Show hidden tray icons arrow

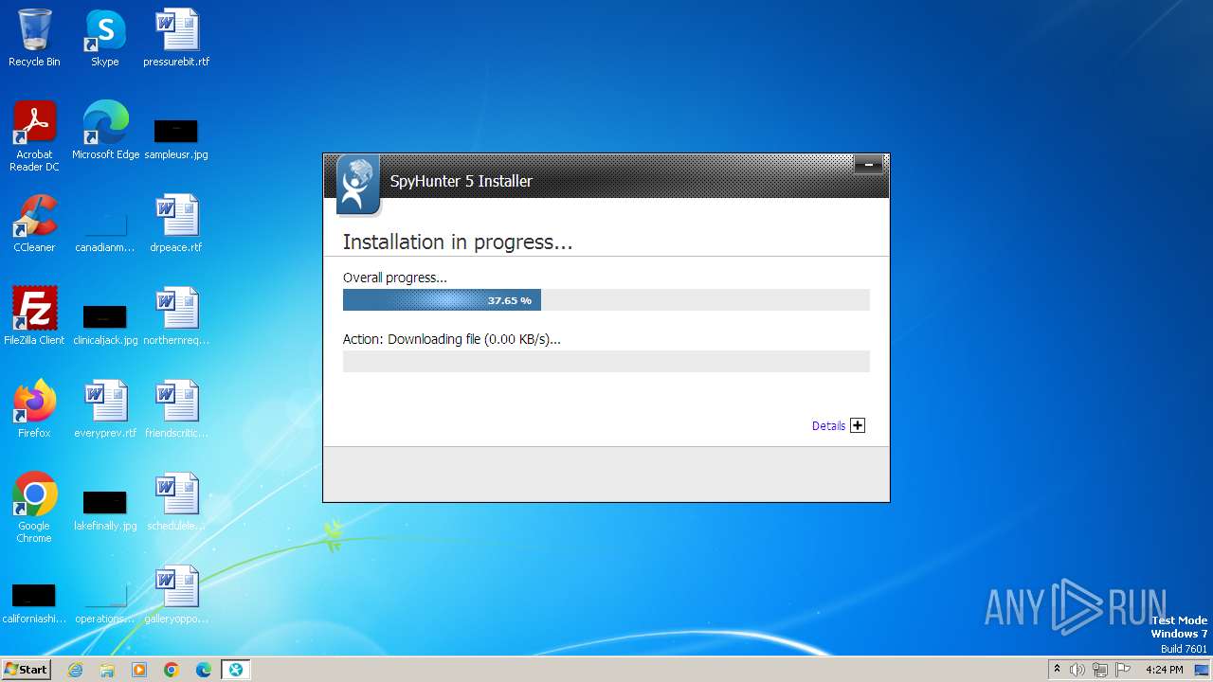1057,670
